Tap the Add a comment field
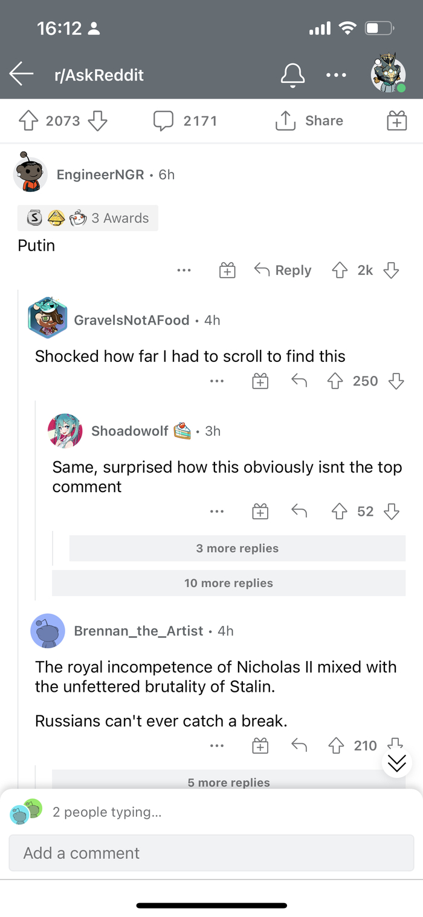This screenshot has width=423, height=917. 211,853
